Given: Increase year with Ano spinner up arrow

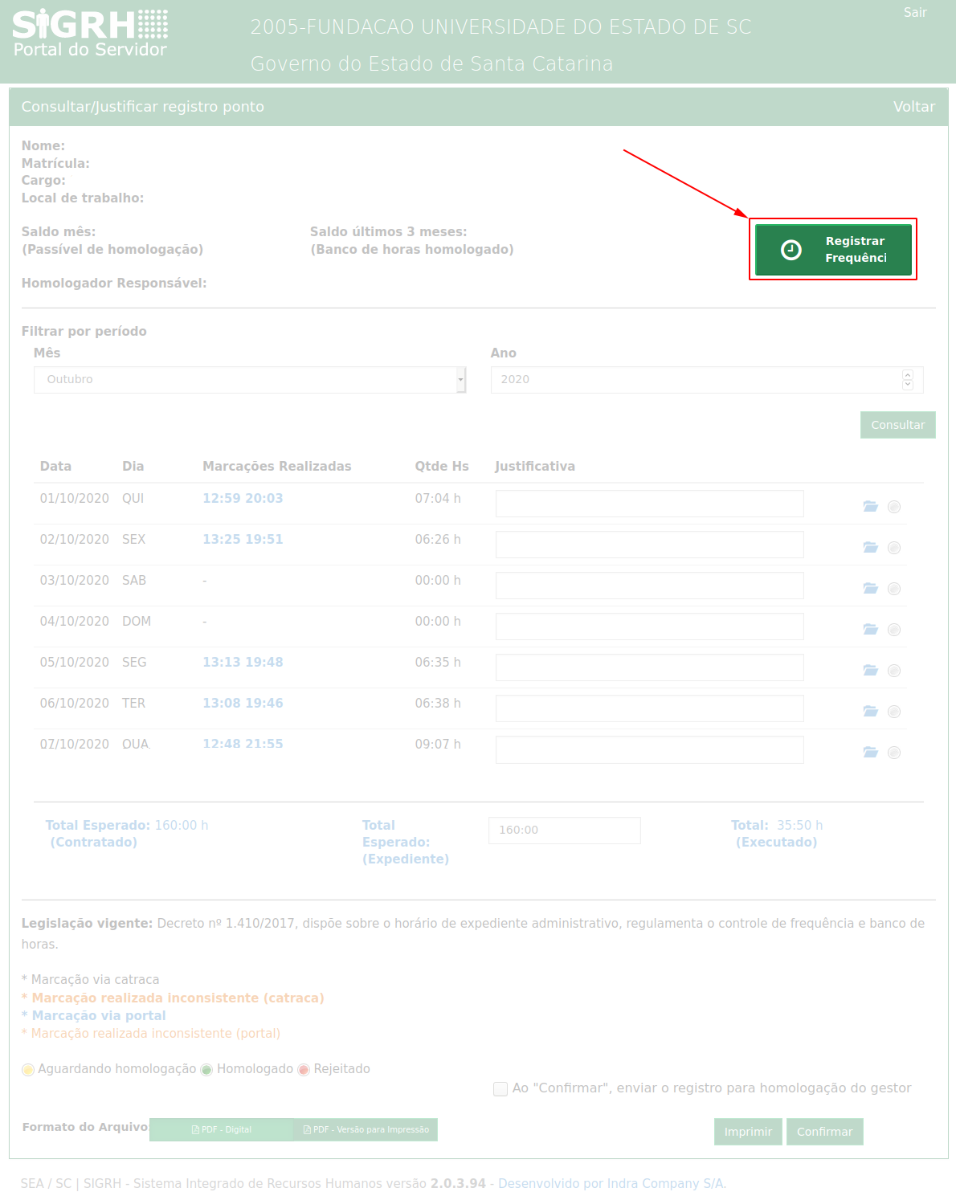Looking at the screenshot, I should point(908,374).
